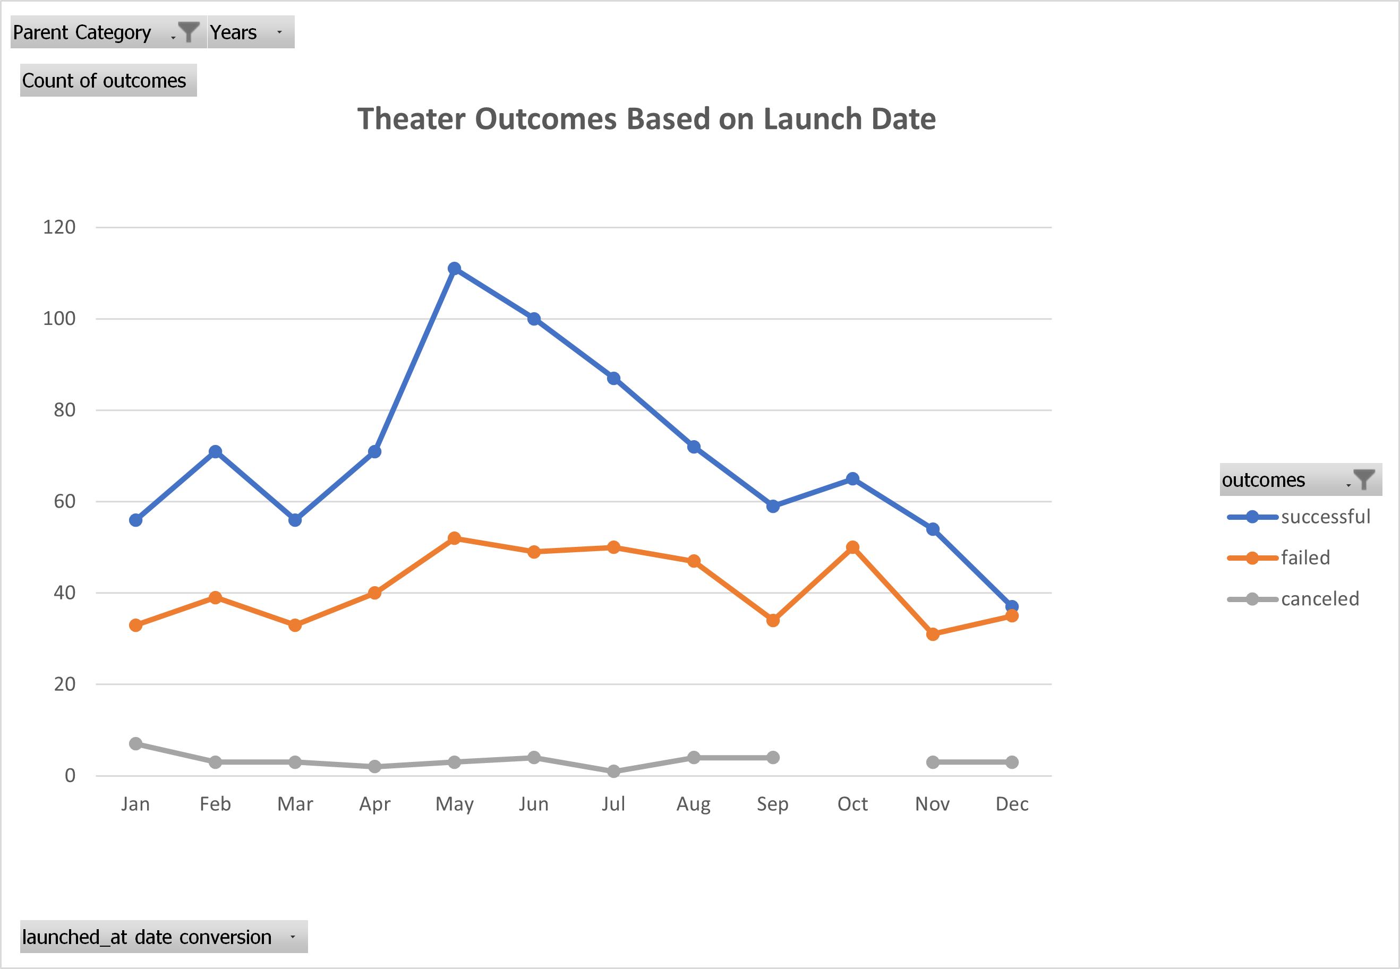This screenshot has height=969, width=1400.
Task: Click the filter funnel icon on Parent Category
Action: [189, 31]
